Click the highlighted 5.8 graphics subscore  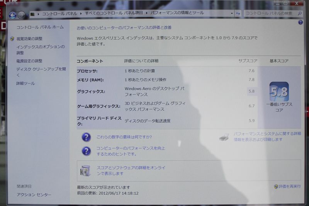(252, 91)
